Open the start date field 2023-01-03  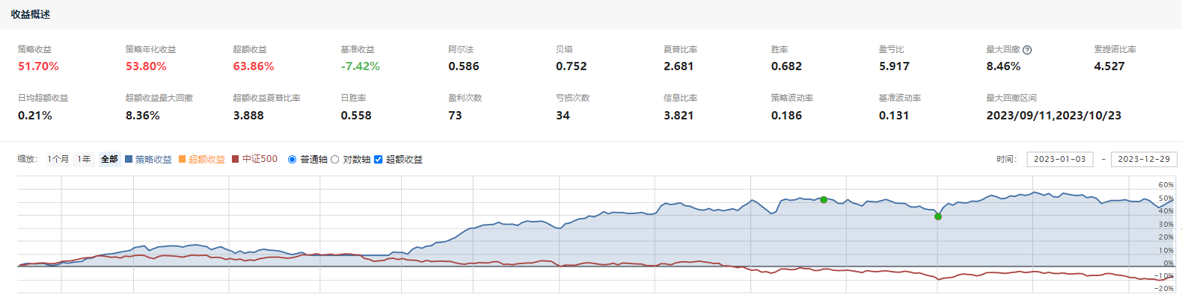pyautogui.click(x=1059, y=159)
